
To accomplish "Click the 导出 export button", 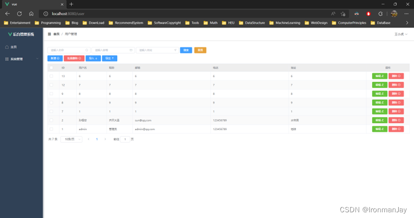I will point(110,58).
